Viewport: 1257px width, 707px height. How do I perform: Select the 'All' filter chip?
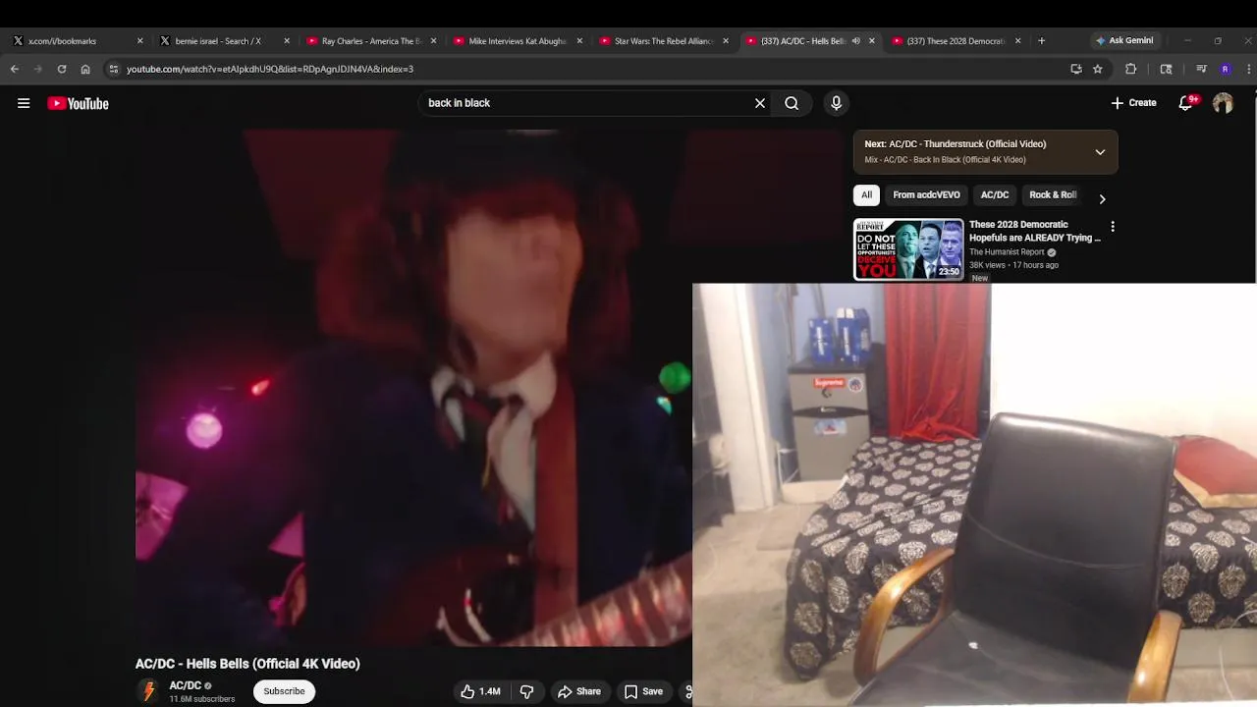[x=866, y=194]
